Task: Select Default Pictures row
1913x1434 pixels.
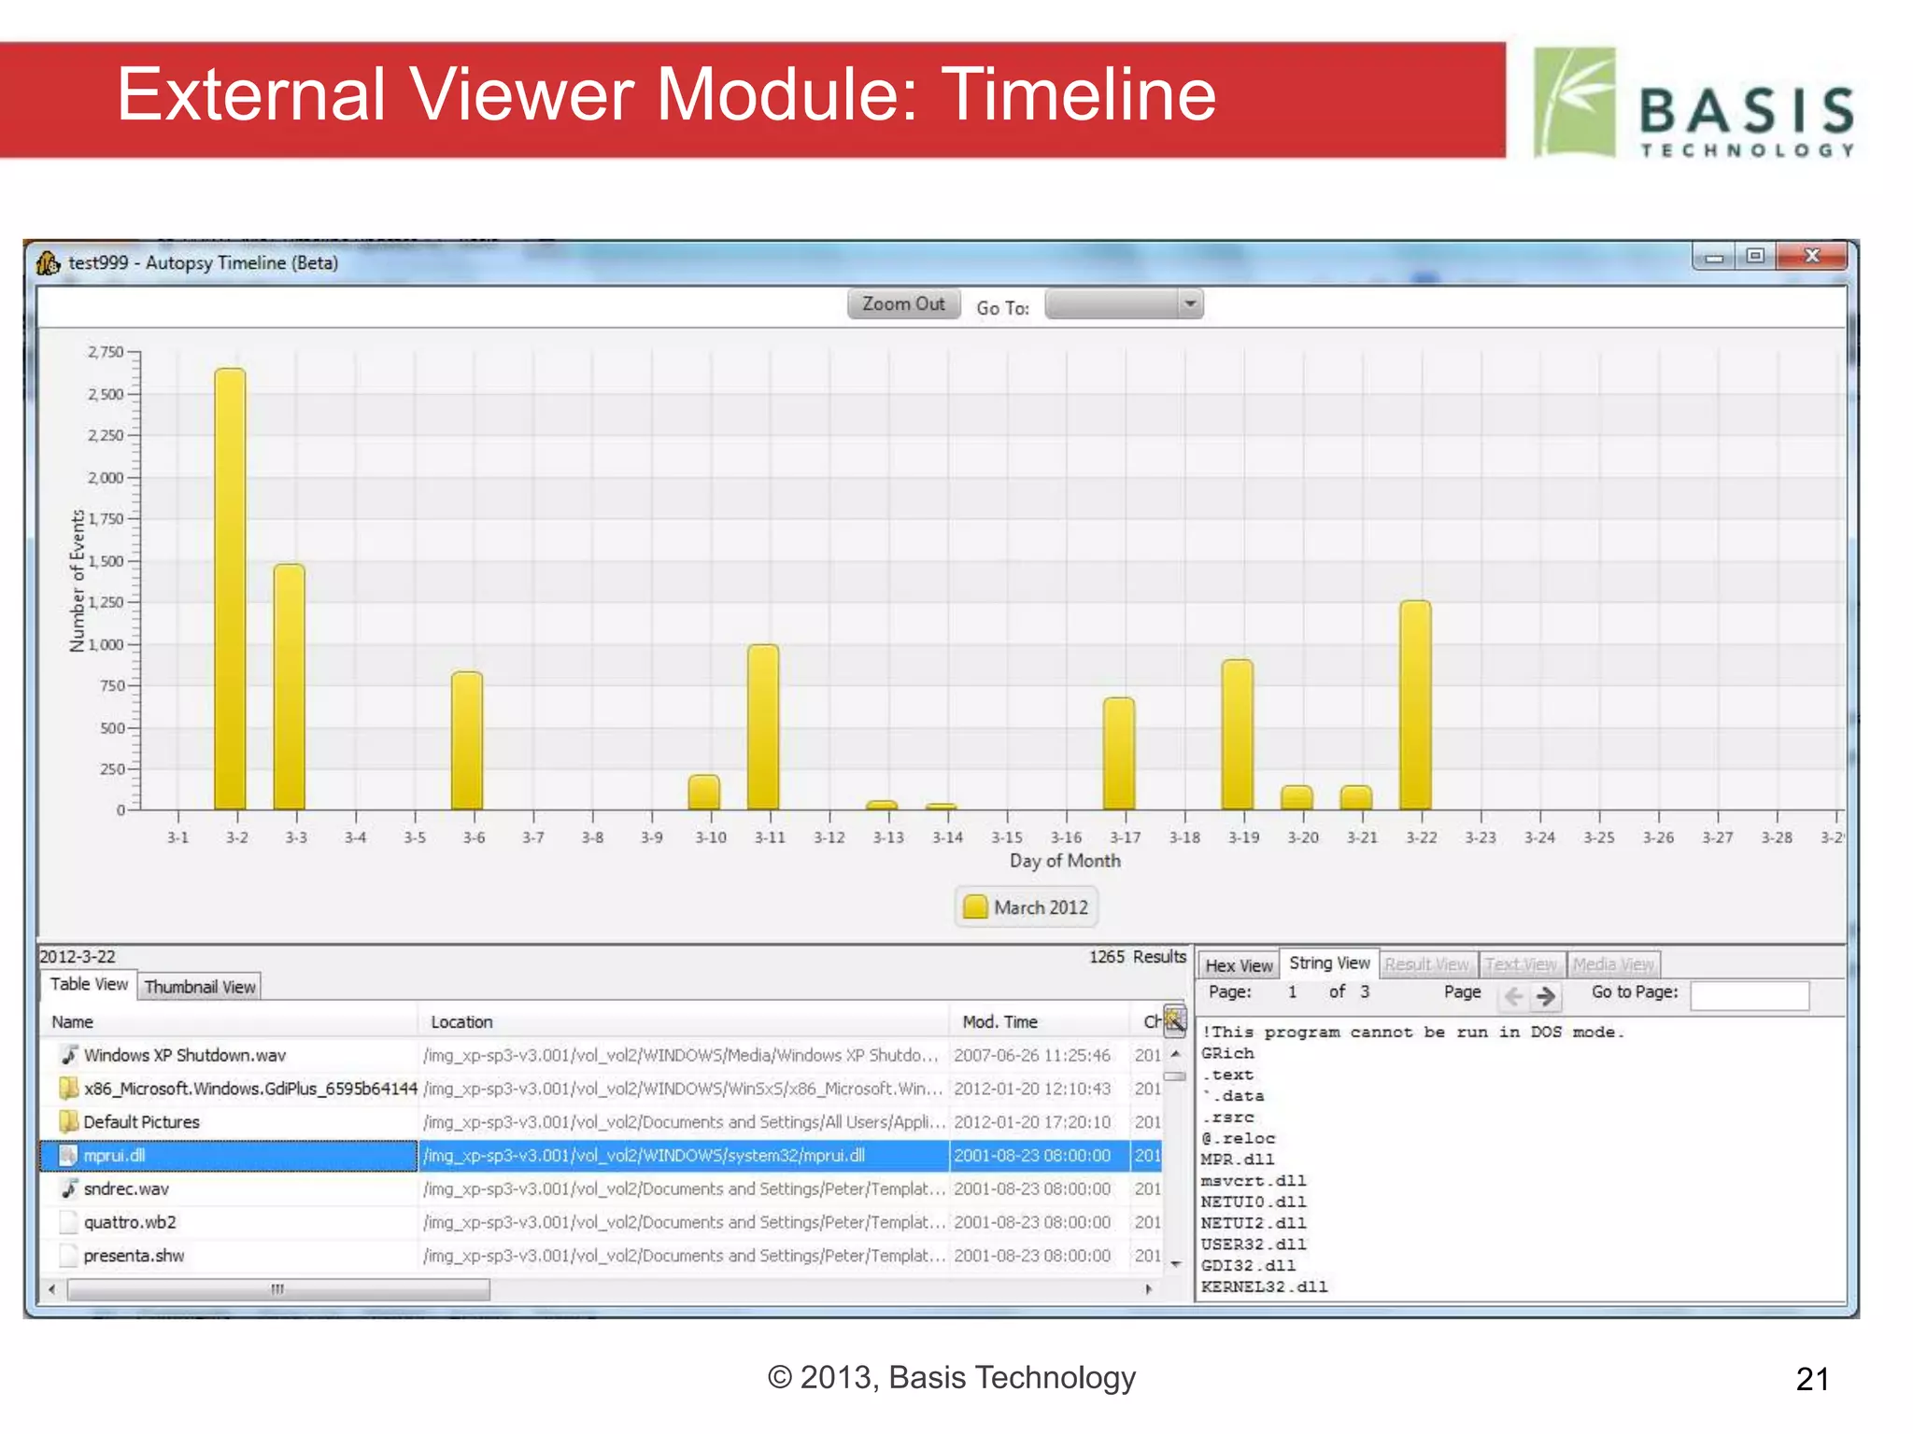Action: pyautogui.click(x=602, y=1122)
